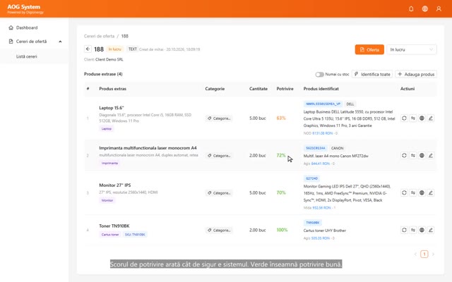This screenshot has height=282, width=452.
Task: Swap identified product for Imprimanta multifunctionala row
Action: 413,155
